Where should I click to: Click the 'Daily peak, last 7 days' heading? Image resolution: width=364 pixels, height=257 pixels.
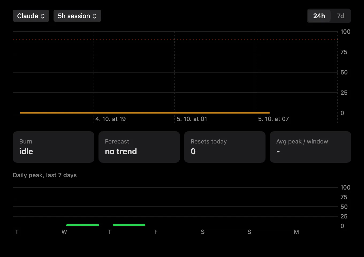(x=45, y=175)
